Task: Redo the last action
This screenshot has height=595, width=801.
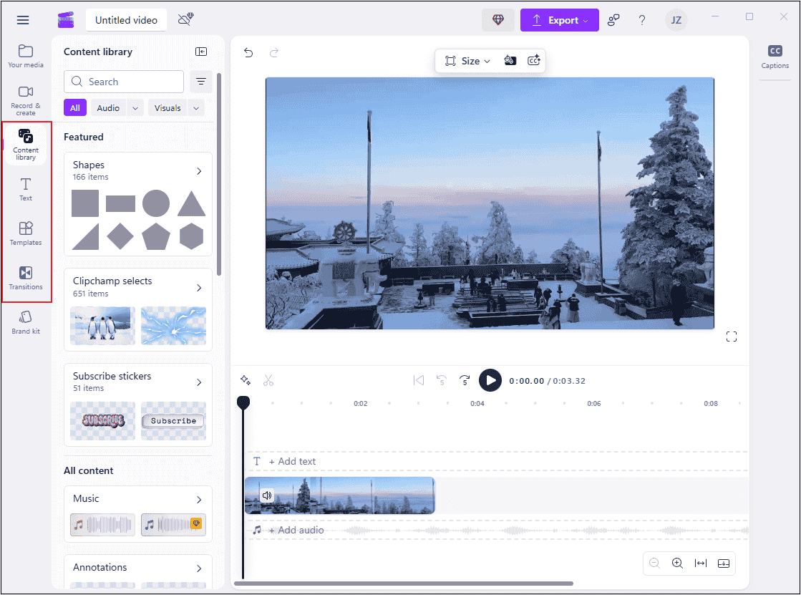Action: (274, 53)
